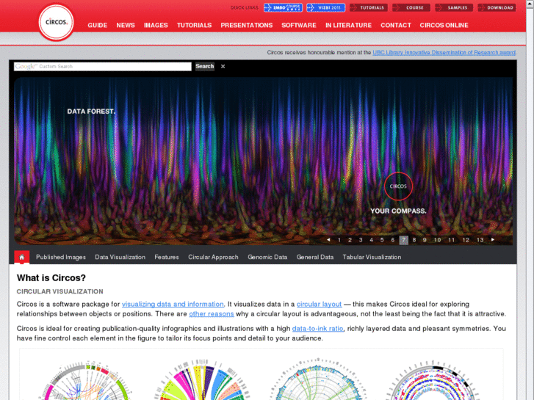Switch to the Published Images tab
The height and width of the screenshot is (400, 534).
(61, 258)
